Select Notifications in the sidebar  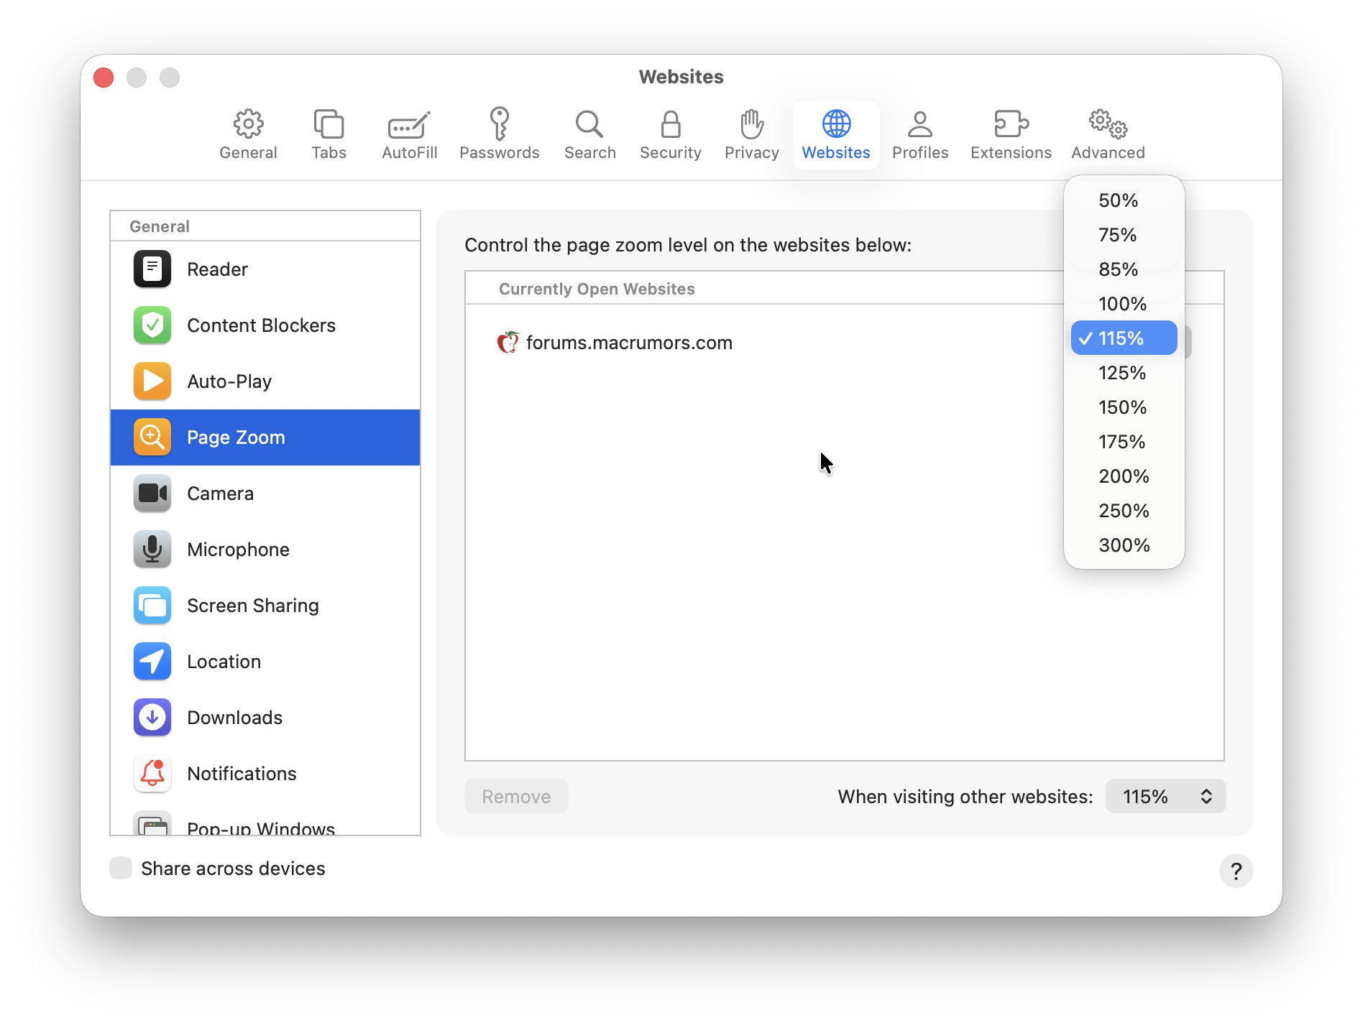click(x=265, y=773)
